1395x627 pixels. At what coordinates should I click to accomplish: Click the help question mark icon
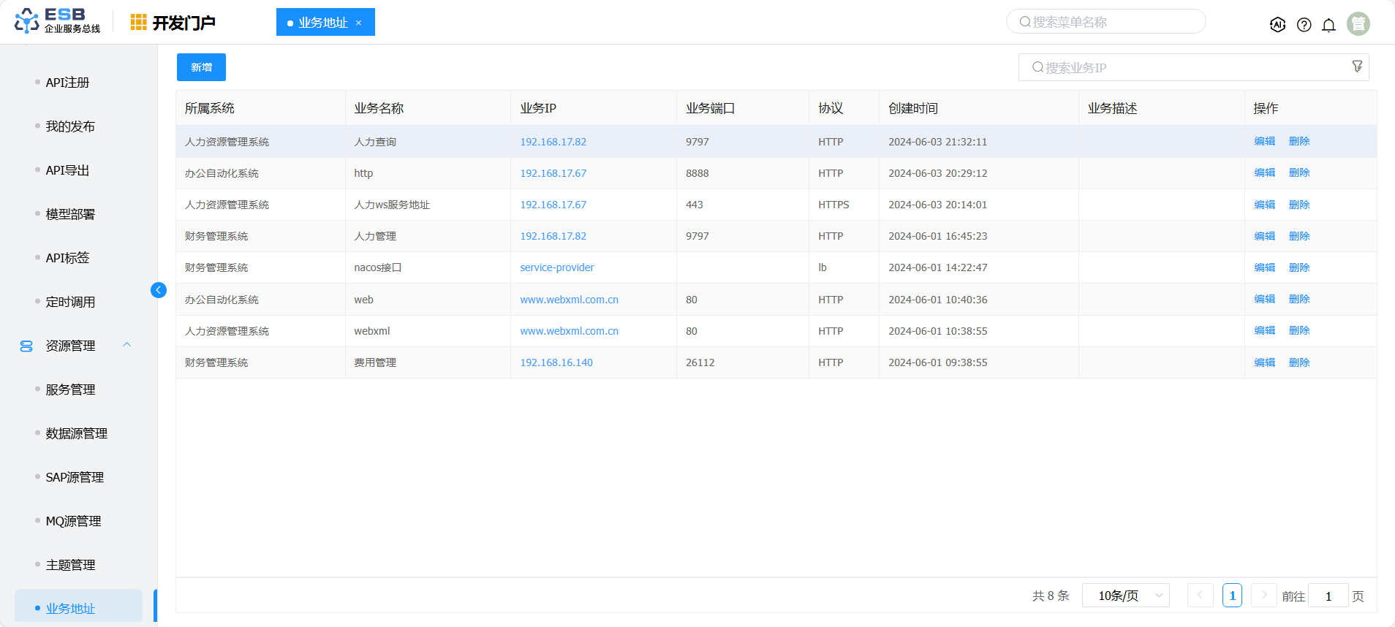pos(1304,25)
